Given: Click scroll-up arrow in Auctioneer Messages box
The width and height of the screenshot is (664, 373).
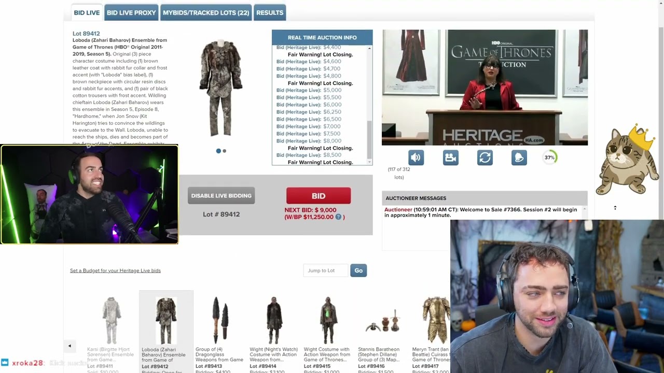Looking at the screenshot, I should point(585,209).
